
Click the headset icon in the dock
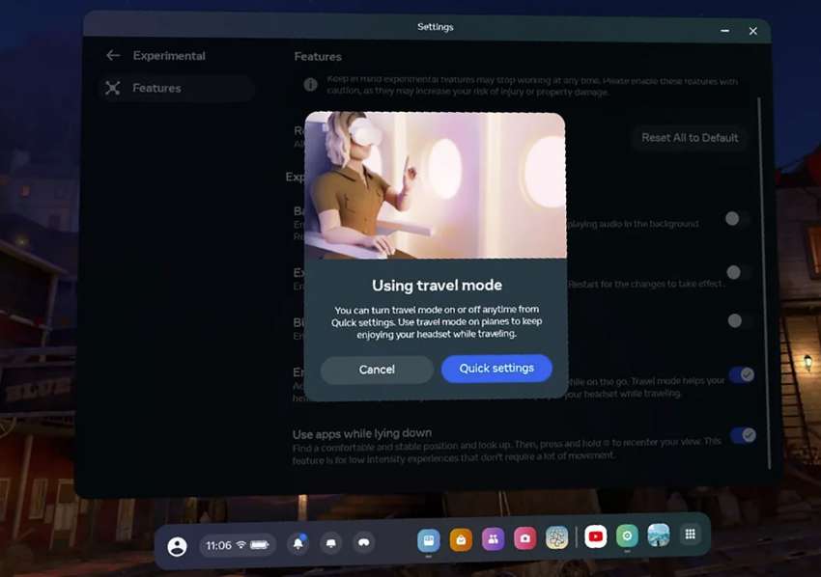click(x=363, y=543)
